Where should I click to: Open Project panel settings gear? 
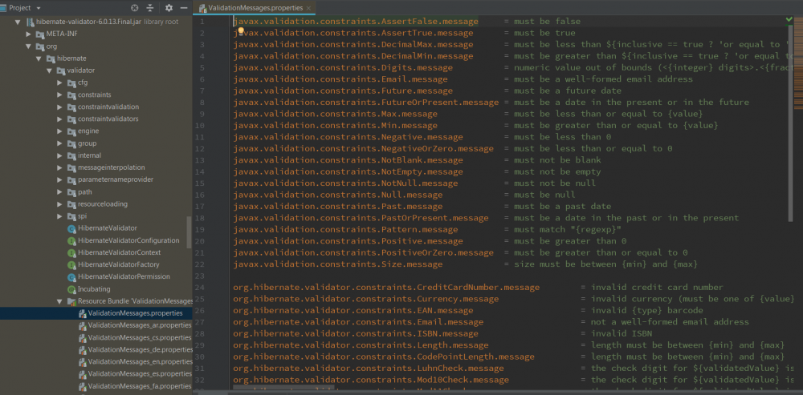[x=169, y=8]
